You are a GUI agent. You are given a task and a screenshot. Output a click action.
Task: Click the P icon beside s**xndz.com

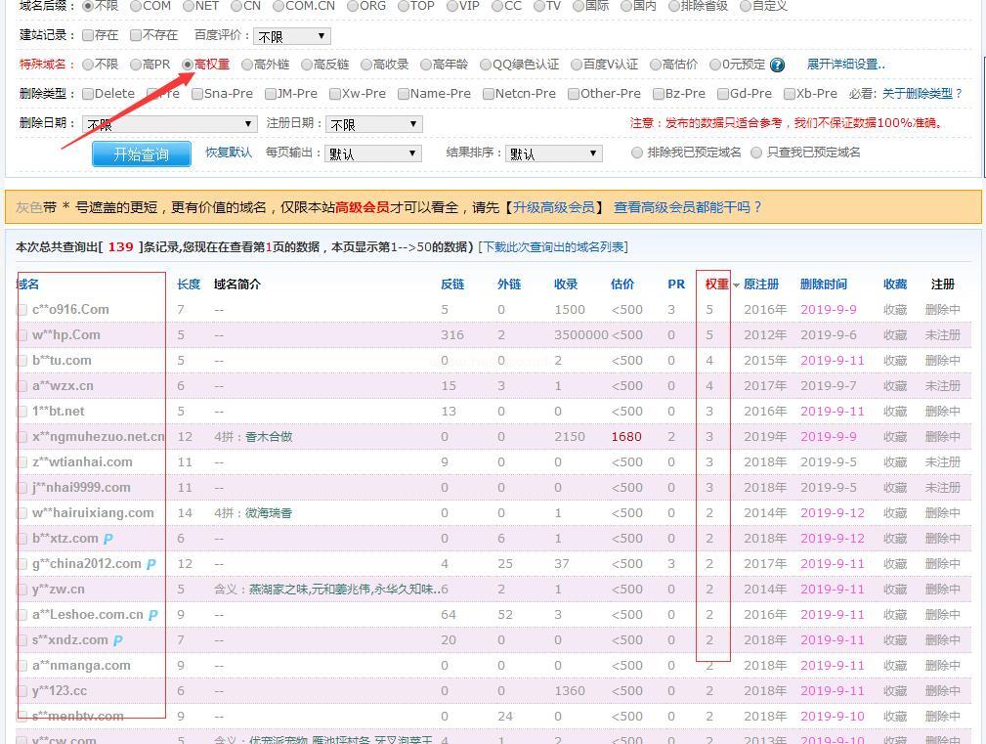(x=118, y=640)
